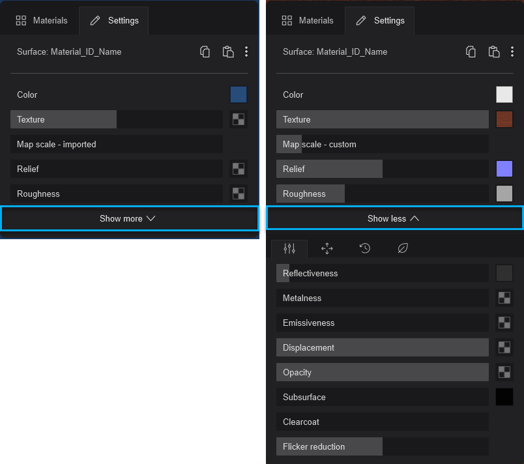Switch to Settings tab in the expanded panel

click(379, 20)
